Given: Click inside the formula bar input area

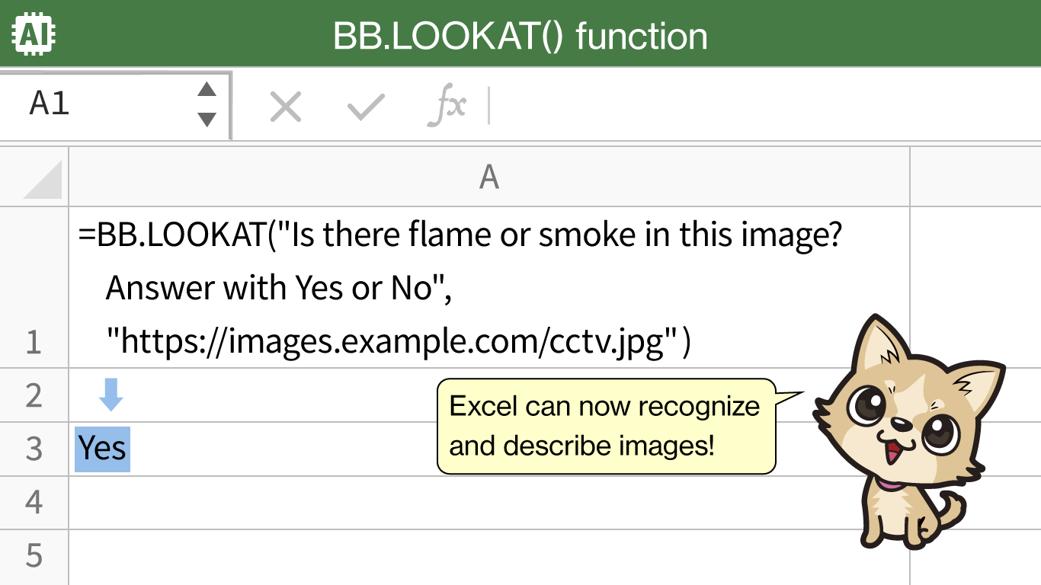Looking at the screenshot, I should click(762, 107).
